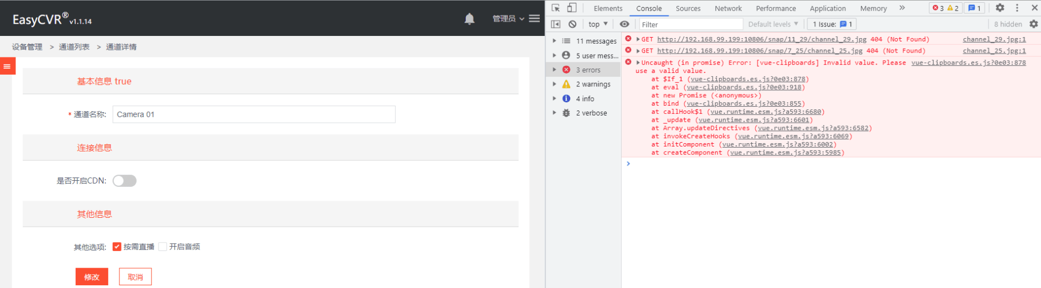Toggle the device toolbar icon
1041x288 pixels.
point(572,8)
